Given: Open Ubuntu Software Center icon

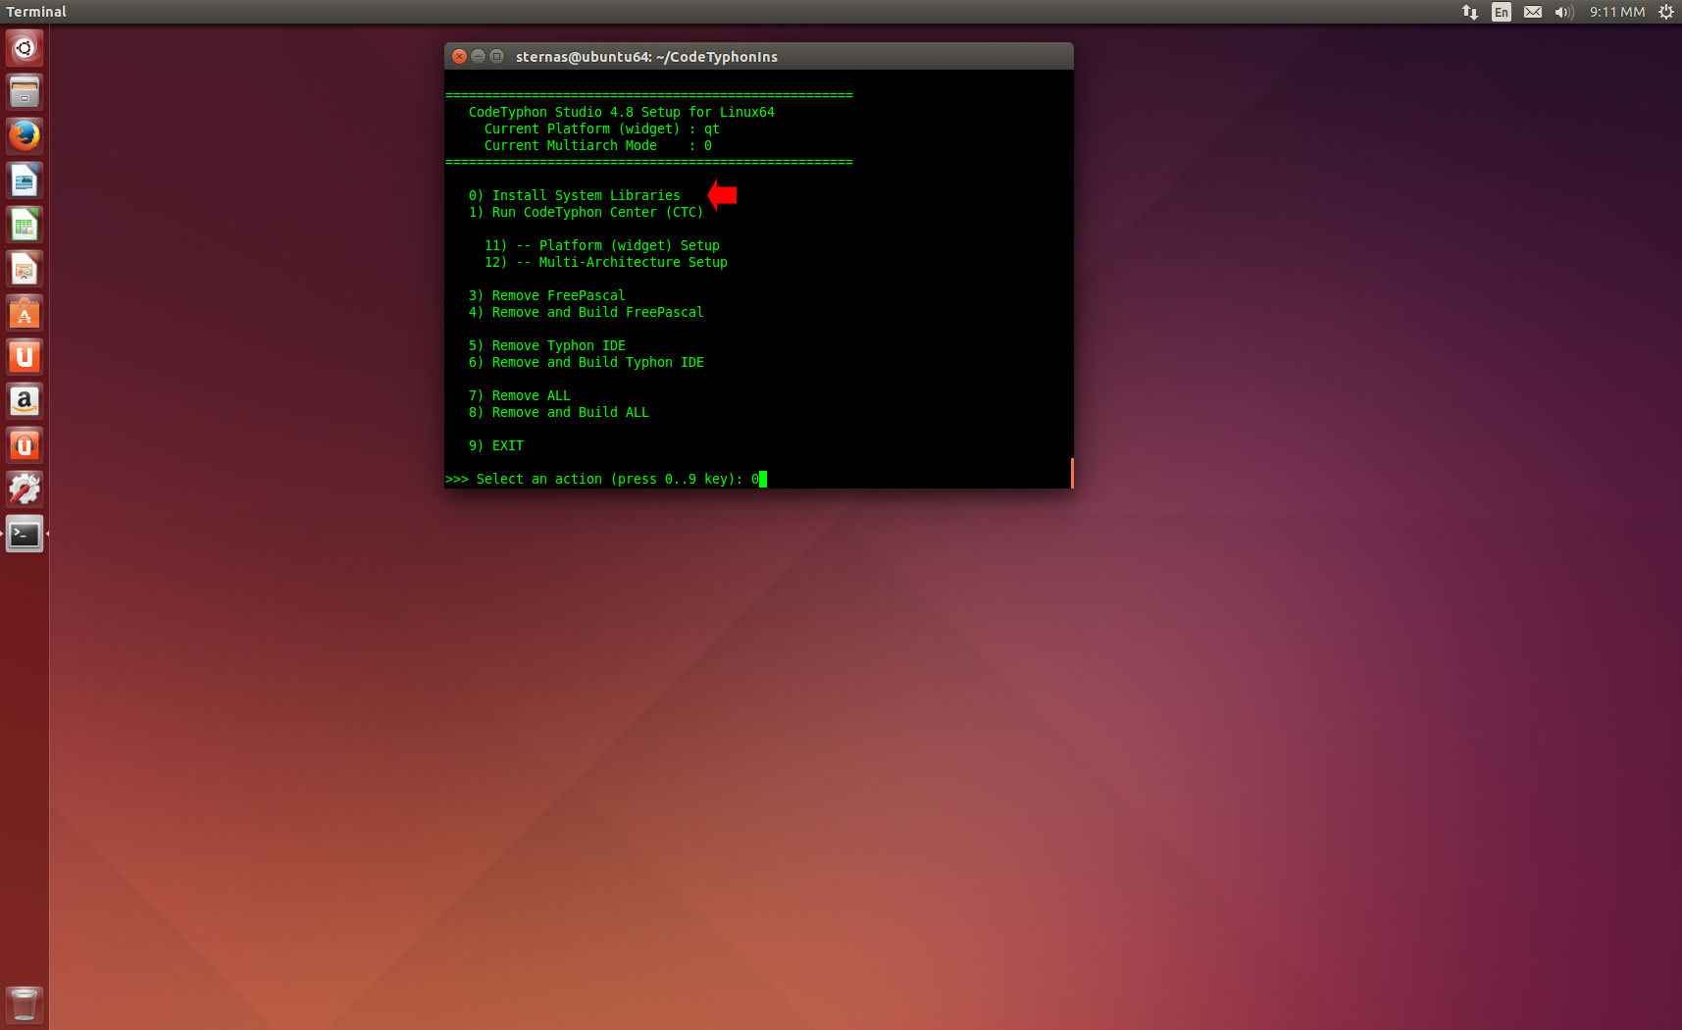Looking at the screenshot, I should [x=25, y=313].
